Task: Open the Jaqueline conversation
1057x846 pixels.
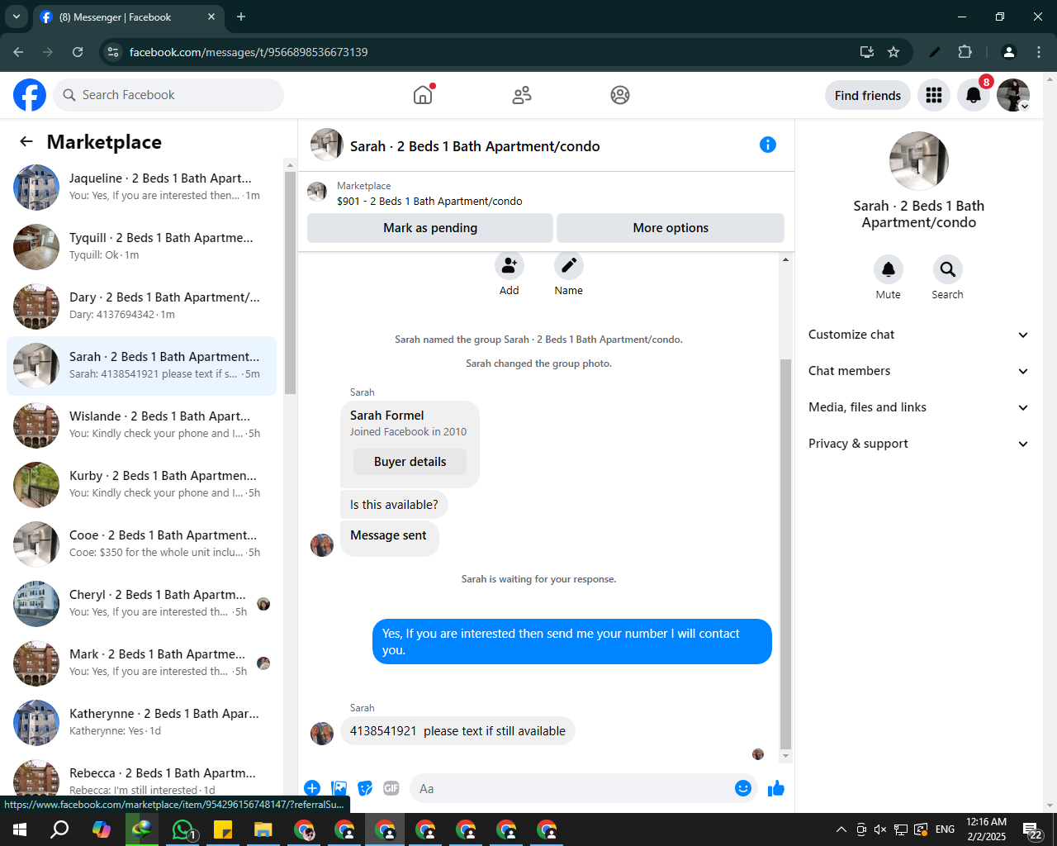Action: coord(141,187)
